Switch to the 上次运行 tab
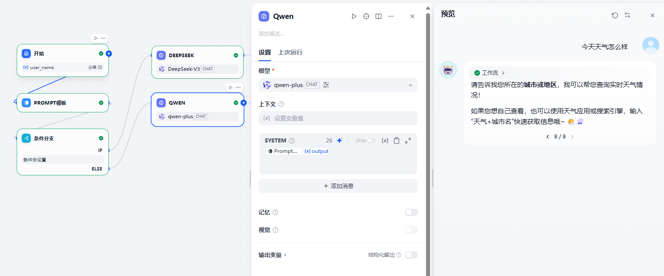 tap(290, 52)
